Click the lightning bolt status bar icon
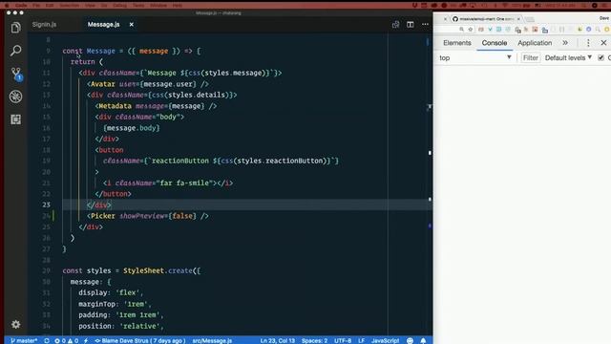Viewport: 611px width, 344px height. pyautogui.click(x=86, y=340)
